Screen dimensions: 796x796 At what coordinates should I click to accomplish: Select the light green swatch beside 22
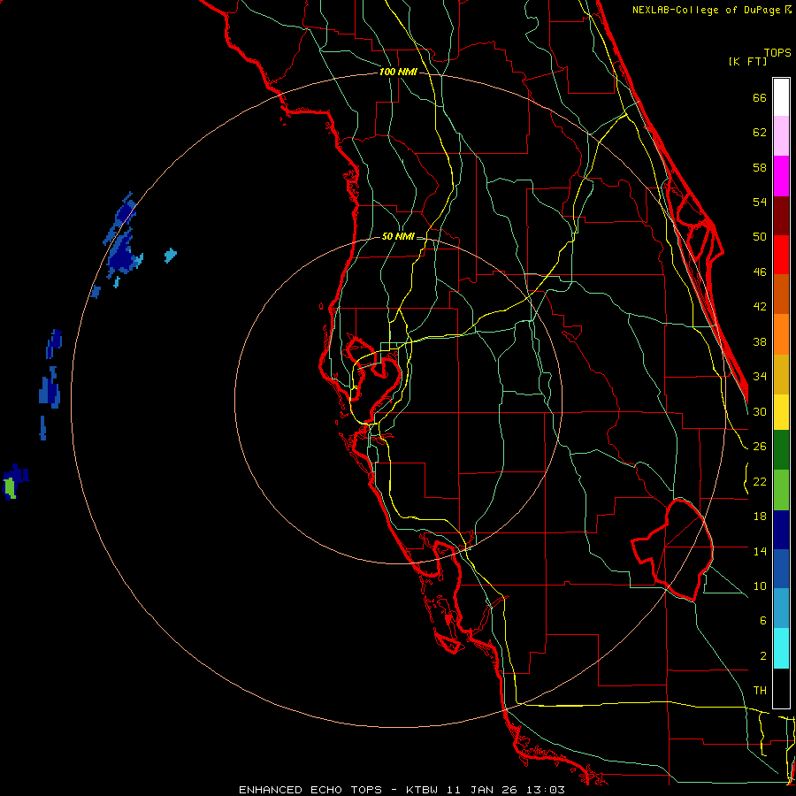click(781, 490)
